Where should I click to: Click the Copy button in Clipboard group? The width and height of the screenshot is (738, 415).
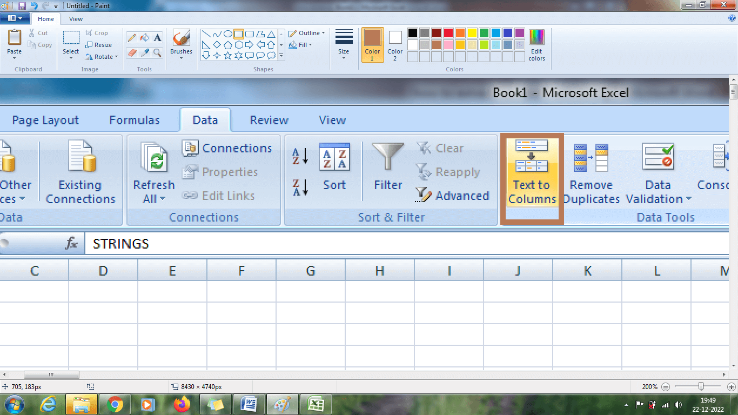tap(41, 45)
